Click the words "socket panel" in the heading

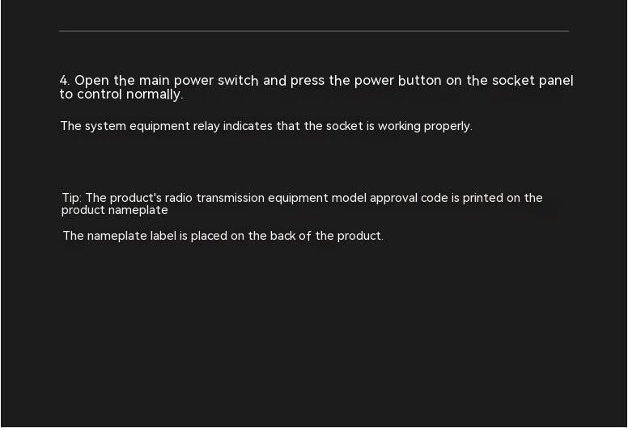coord(533,80)
